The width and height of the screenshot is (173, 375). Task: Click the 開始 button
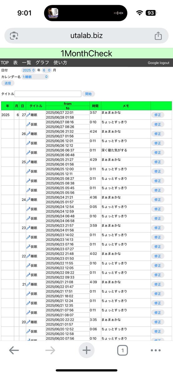point(88,94)
